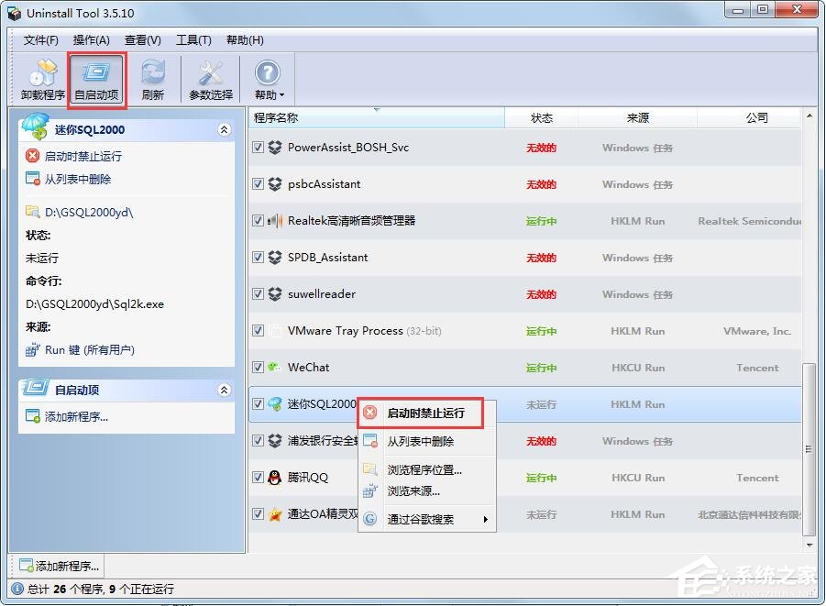Uncheck the WeChat startup entry
Viewport: 826px width, 606px height.
point(259,368)
